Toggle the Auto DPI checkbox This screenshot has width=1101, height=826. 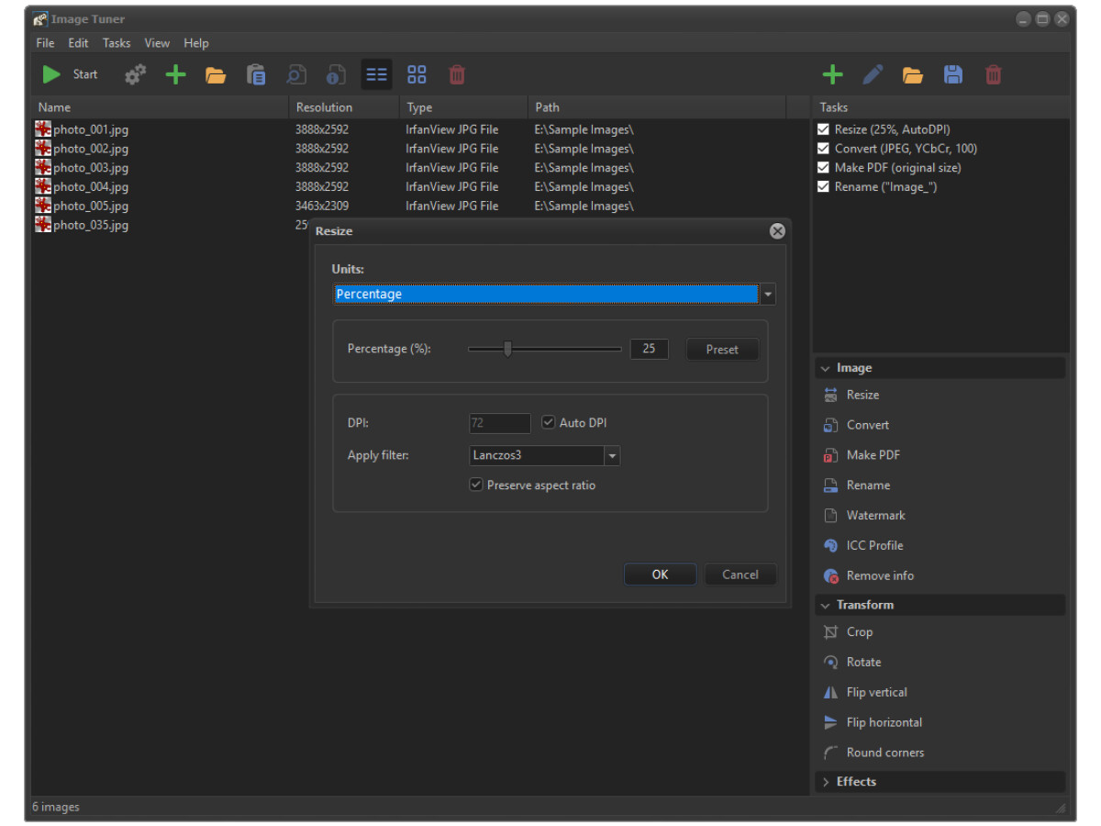(x=549, y=422)
